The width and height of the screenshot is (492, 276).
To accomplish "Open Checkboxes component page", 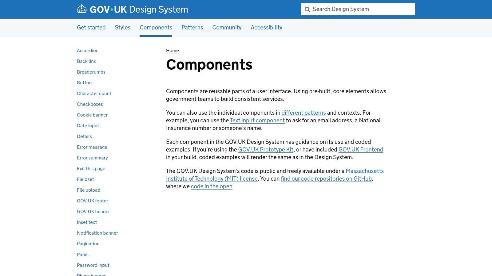I will (90, 104).
